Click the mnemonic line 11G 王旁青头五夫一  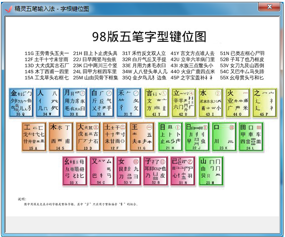(x=47, y=53)
